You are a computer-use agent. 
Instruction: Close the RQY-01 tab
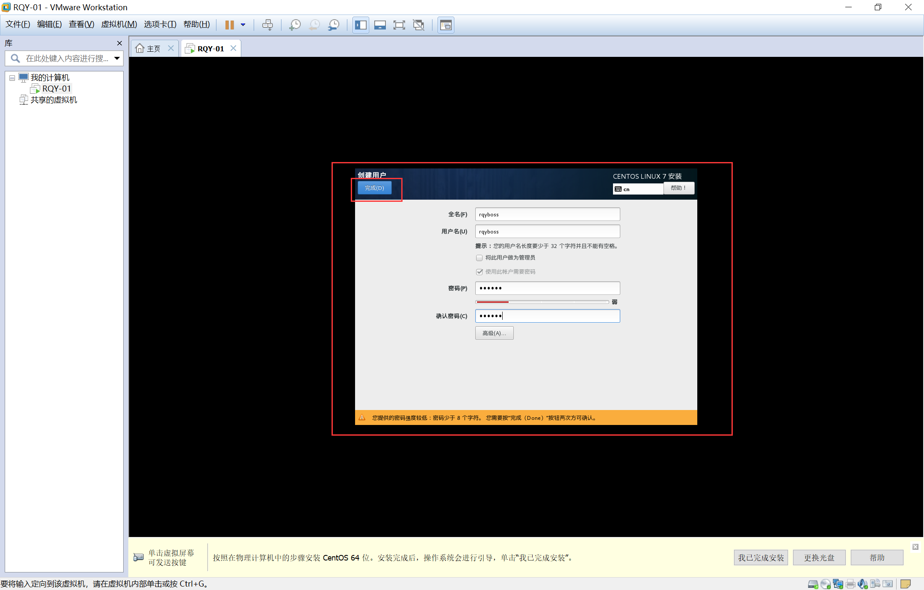click(233, 48)
